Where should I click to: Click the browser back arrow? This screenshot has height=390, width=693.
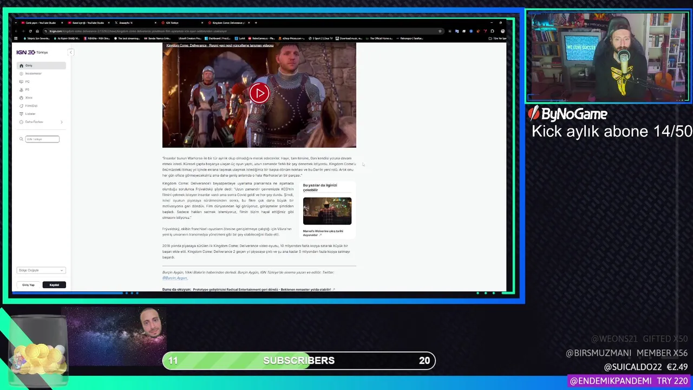[16, 31]
